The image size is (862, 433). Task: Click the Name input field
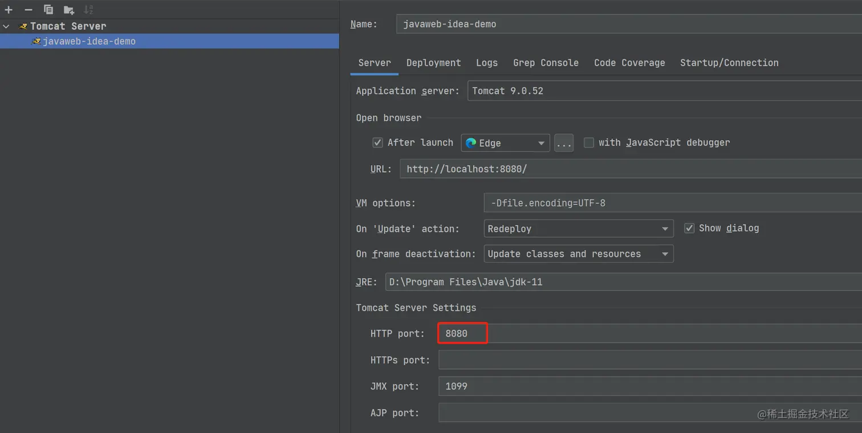tap(629, 24)
